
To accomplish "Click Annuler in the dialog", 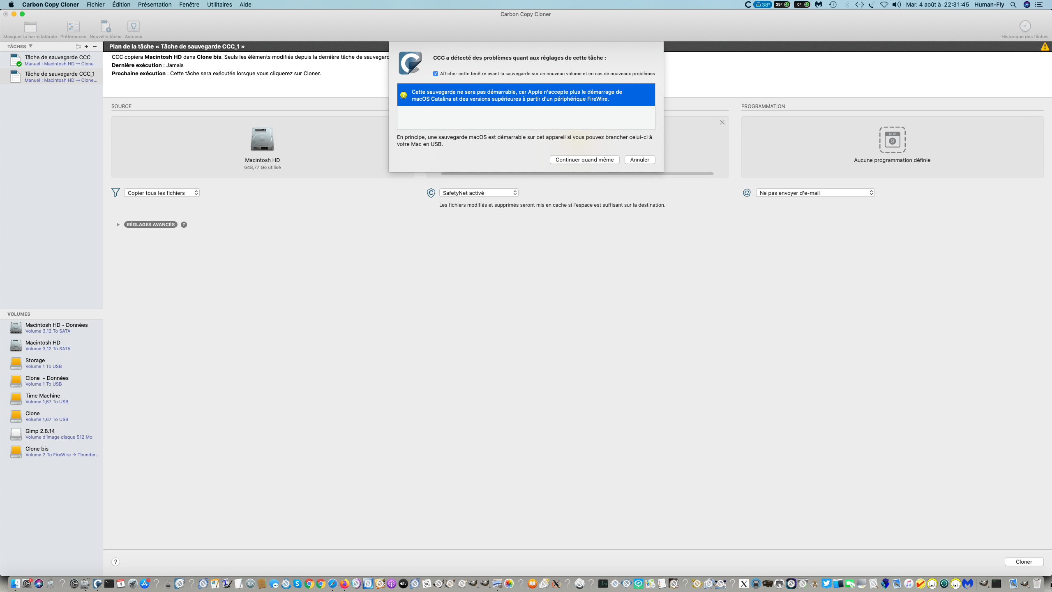I will tap(640, 160).
